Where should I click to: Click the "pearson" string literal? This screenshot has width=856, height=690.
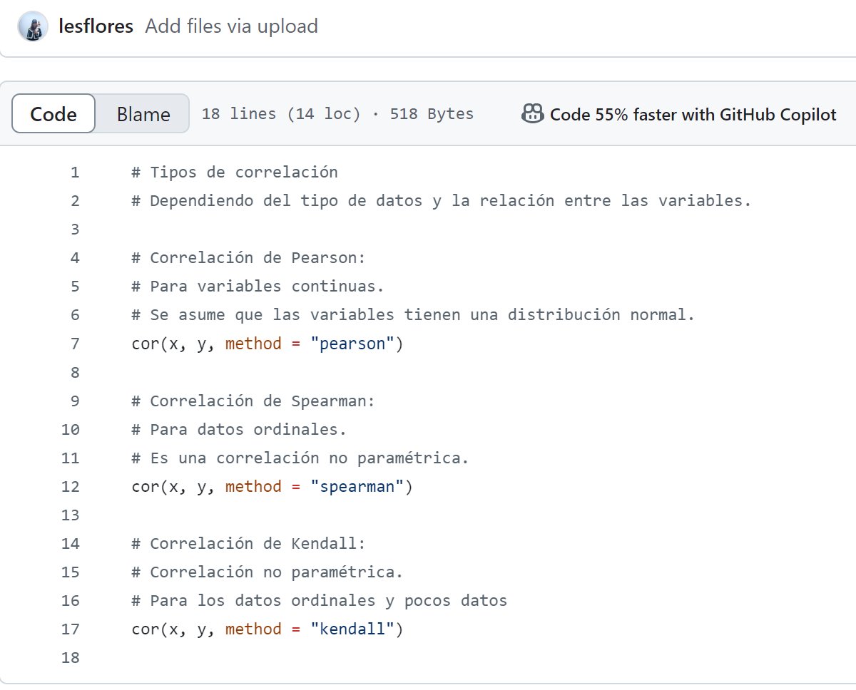tap(352, 344)
